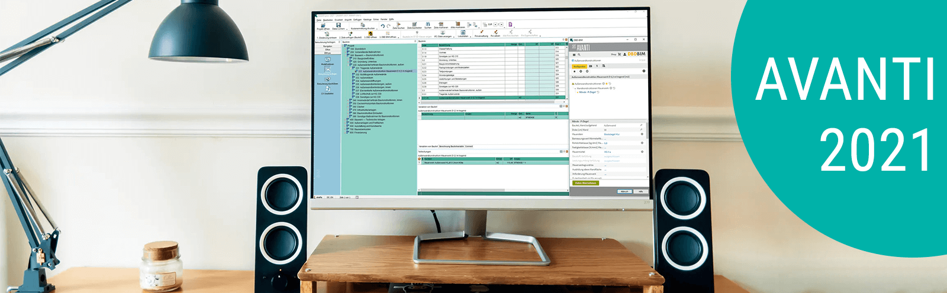Click the purple document icon in toolbar

point(510,25)
